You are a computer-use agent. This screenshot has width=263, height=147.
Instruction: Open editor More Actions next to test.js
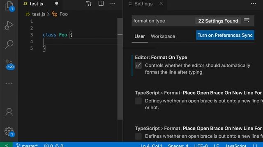pos(113,4)
